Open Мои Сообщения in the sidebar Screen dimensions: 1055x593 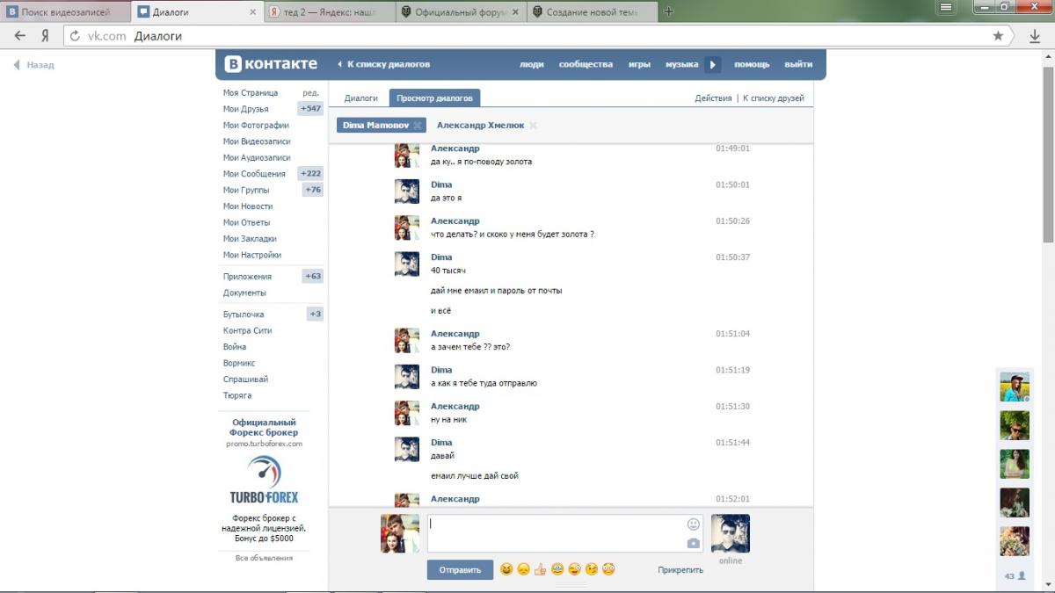click(x=254, y=174)
